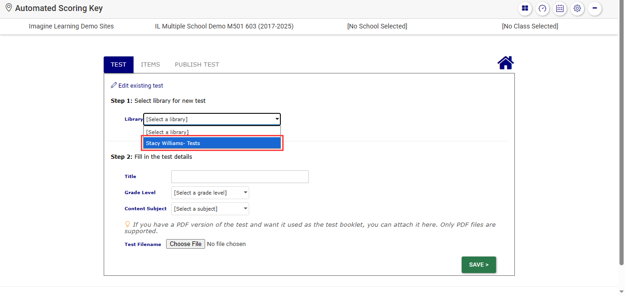The height and width of the screenshot is (296, 625).
Task: Open the Content Subject dropdown
Action: [x=210, y=208]
